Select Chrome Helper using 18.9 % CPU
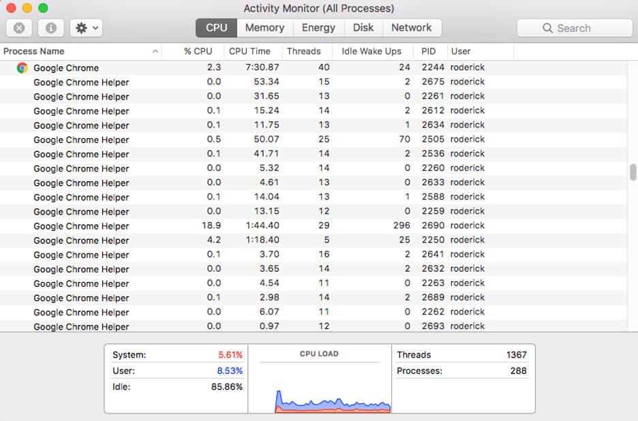Image resolution: width=638 pixels, height=421 pixels. click(x=314, y=225)
